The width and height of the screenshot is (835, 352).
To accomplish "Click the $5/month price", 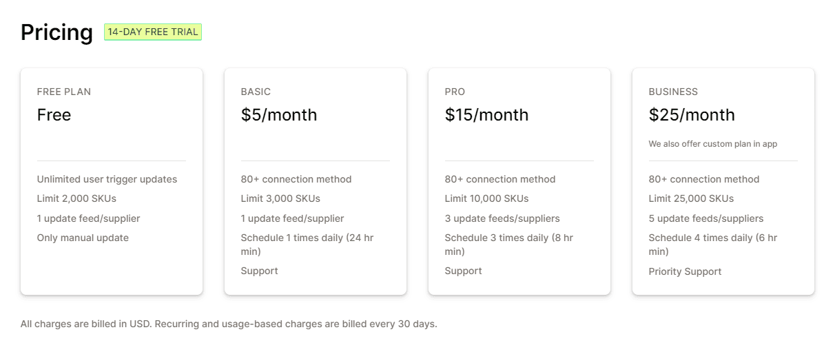I will pos(279,115).
